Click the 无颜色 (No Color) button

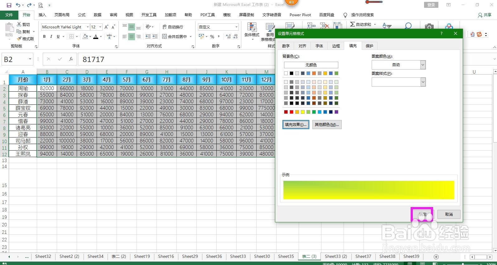click(311, 65)
